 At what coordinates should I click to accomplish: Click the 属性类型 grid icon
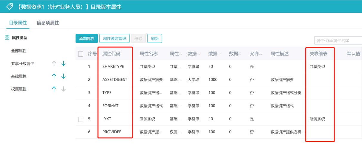coord(7,38)
